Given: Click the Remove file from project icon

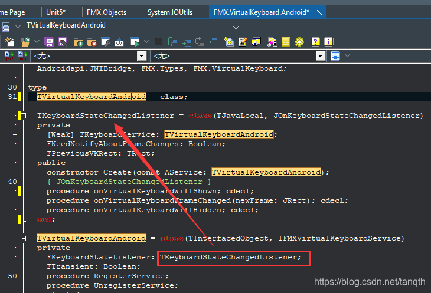Looking at the screenshot, I should pyautogui.click(x=92, y=42).
